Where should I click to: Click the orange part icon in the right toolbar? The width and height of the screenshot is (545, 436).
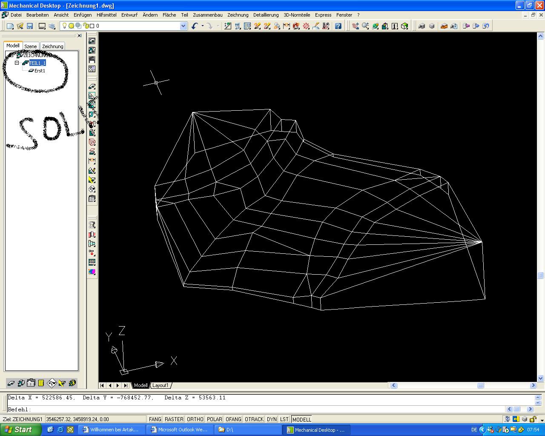tap(444, 26)
